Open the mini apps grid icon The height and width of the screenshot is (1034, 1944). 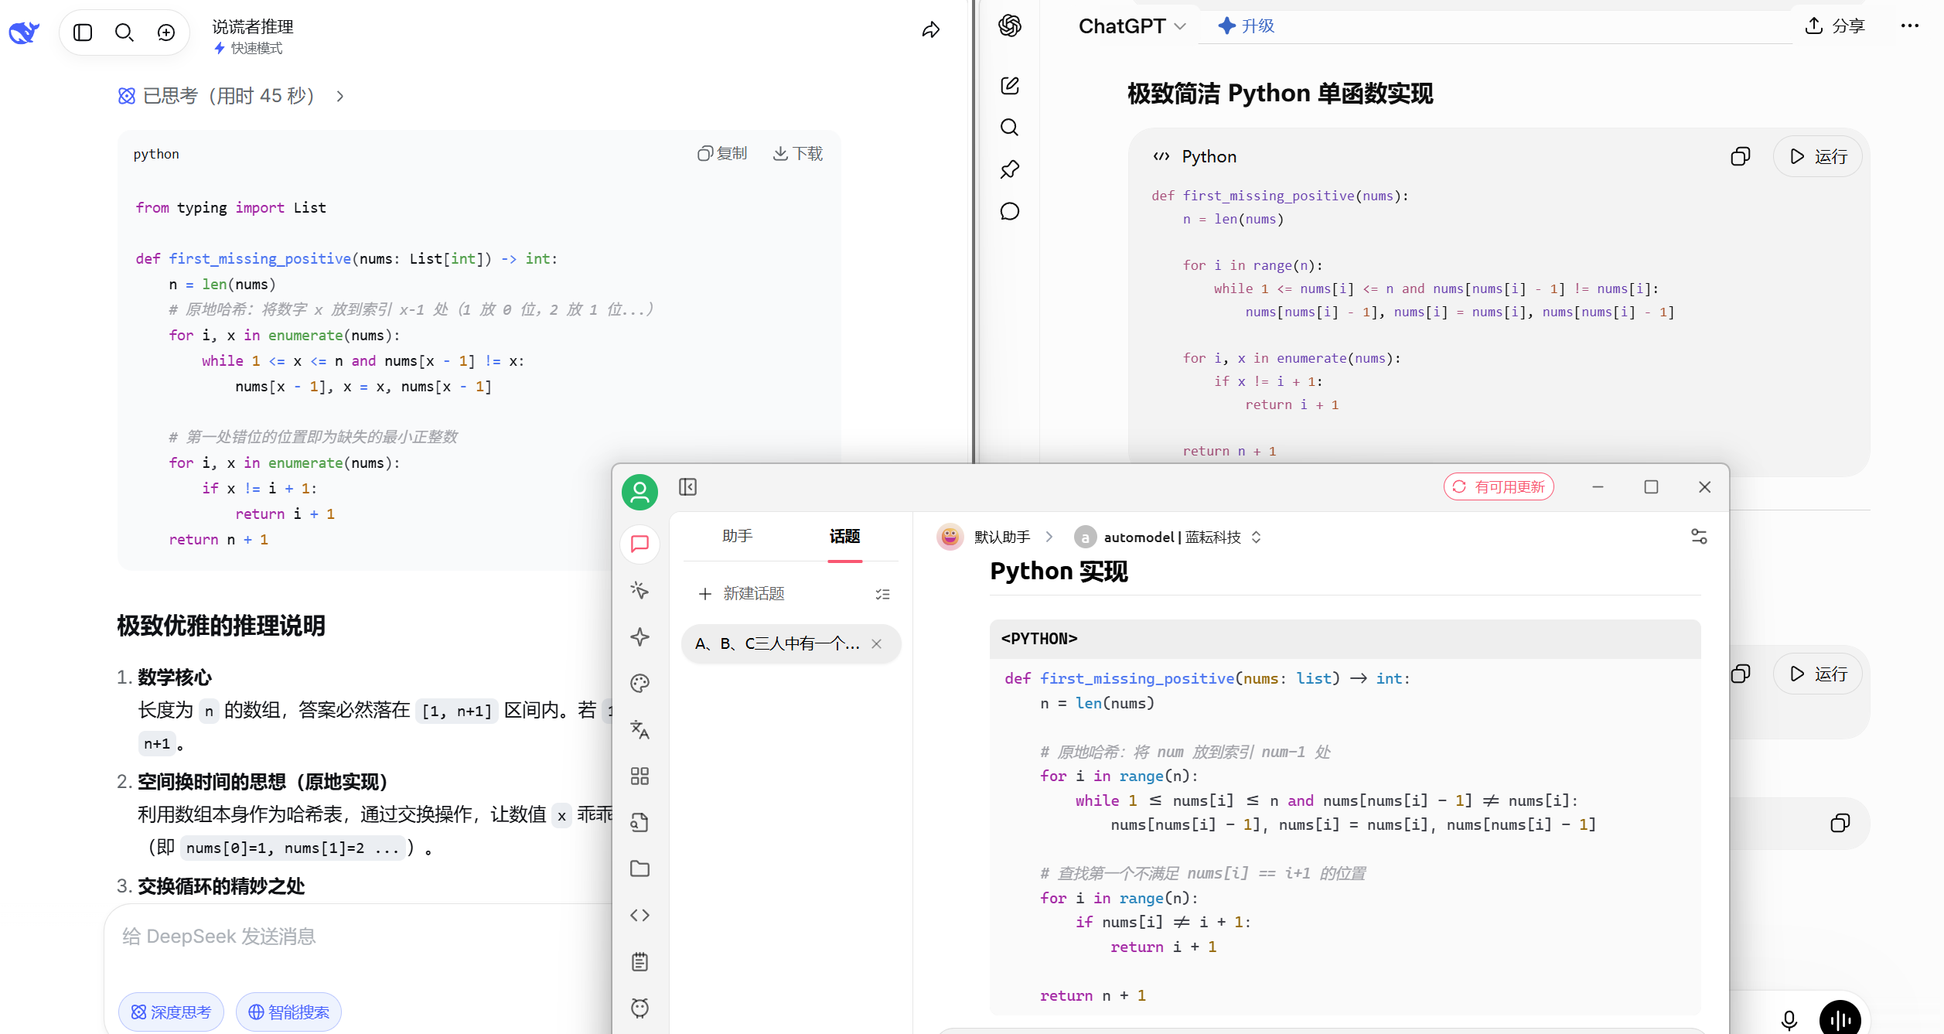[639, 776]
